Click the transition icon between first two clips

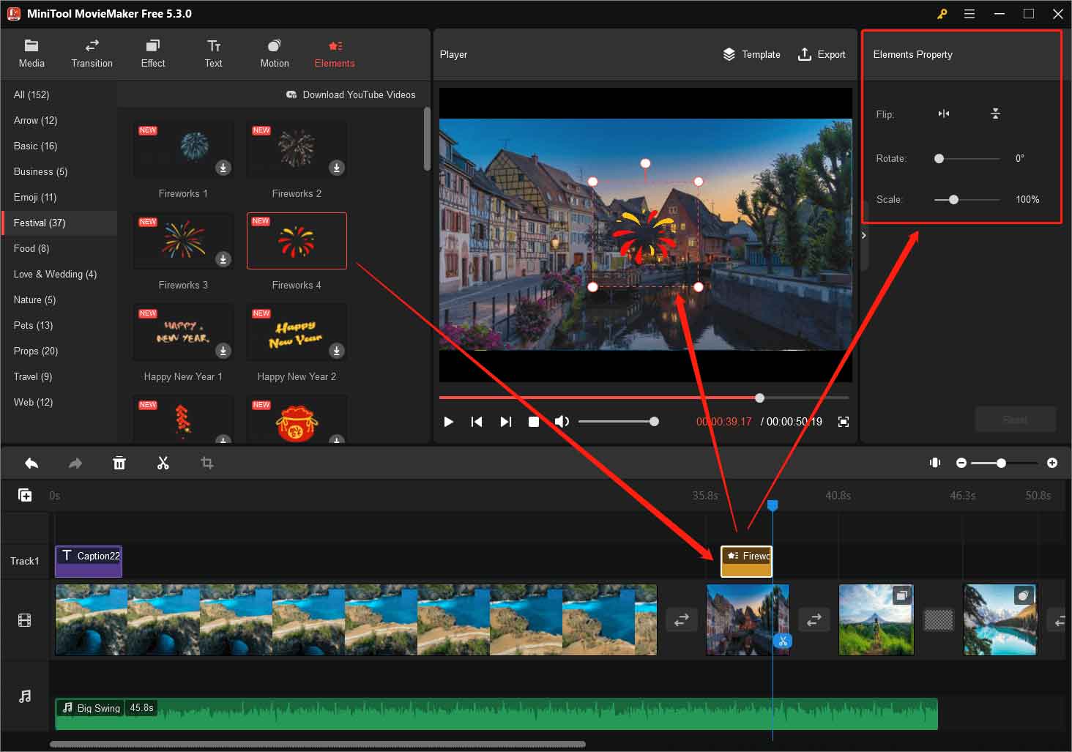[682, 619]
